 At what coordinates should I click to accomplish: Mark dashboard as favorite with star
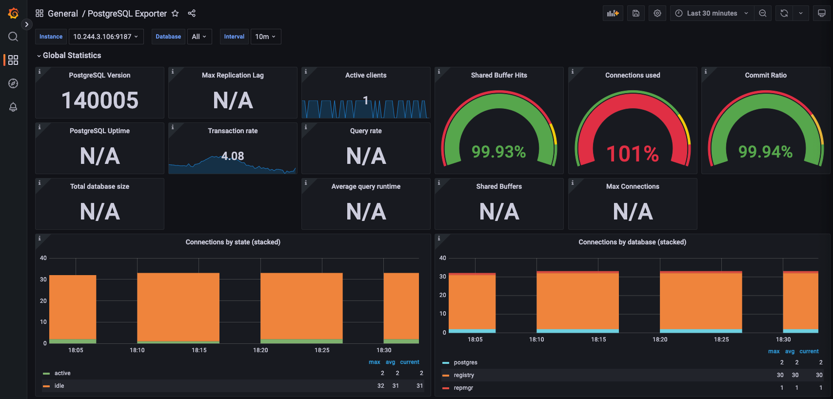click(175, 13)
